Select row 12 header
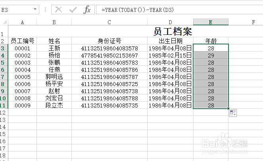Screen dimensions: 263x161 click(4, 112)
